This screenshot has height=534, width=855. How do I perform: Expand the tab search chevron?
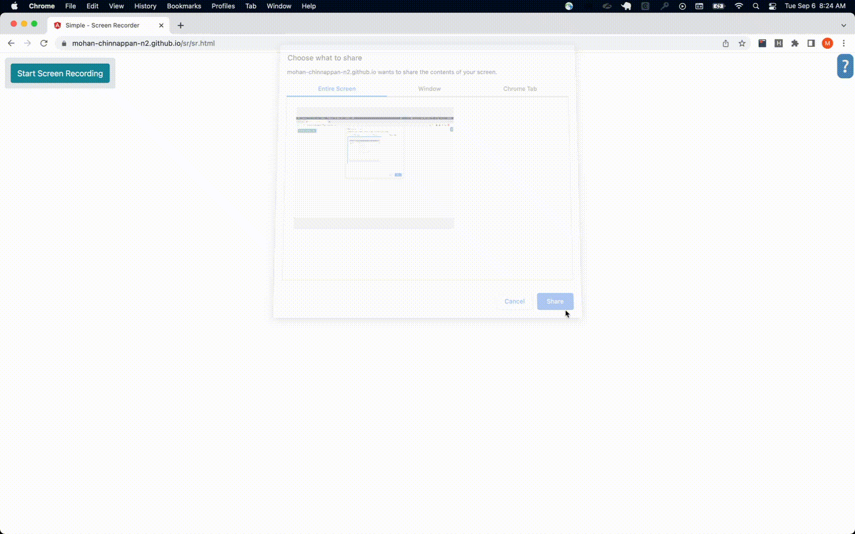(x=843, y=25)
